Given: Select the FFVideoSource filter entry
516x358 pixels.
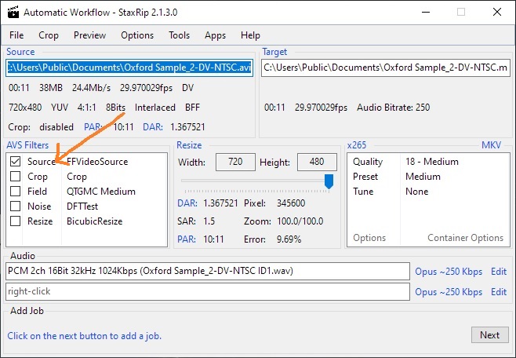Looking at the screenshot, I should pyautogui.click(x=97, y=162).
